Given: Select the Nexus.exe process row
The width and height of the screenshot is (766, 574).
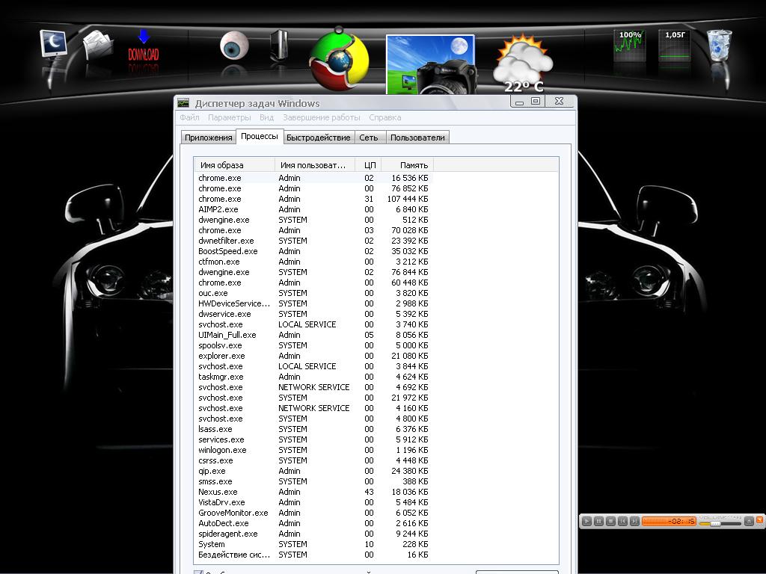Looking at the screenshot, I should pos(218,492).
